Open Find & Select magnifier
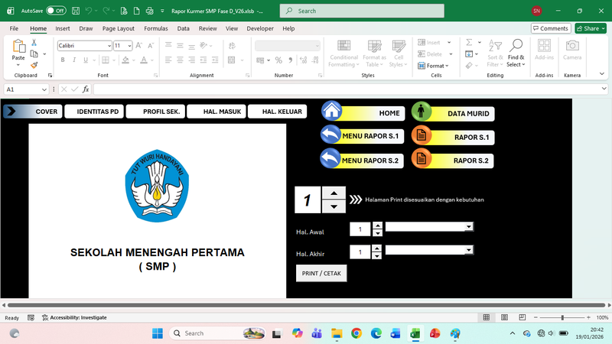 [x=516, y=53]
